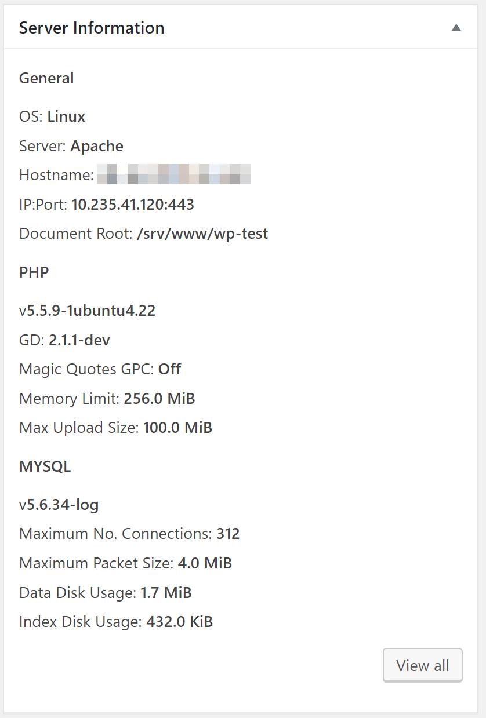Click the IP:Port value 10.235.41.120:443
486x718 pixels.
coord(133,204)
